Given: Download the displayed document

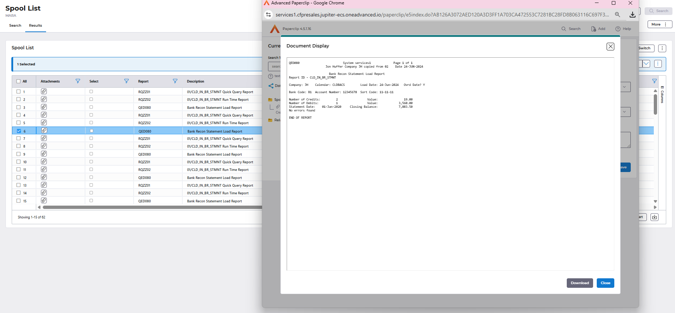Looking at the screenshot, I should (580, 283).
